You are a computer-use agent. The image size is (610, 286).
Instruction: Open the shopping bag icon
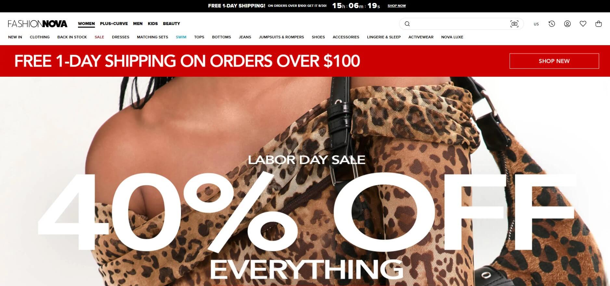click(598, 24)
